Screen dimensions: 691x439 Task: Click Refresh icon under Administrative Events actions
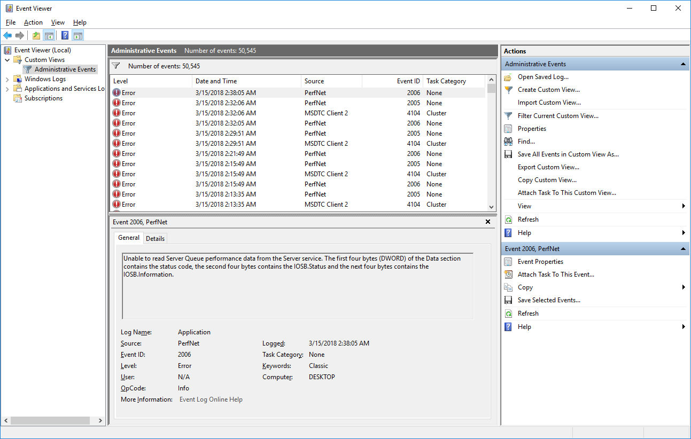click(x=508, y=219)
